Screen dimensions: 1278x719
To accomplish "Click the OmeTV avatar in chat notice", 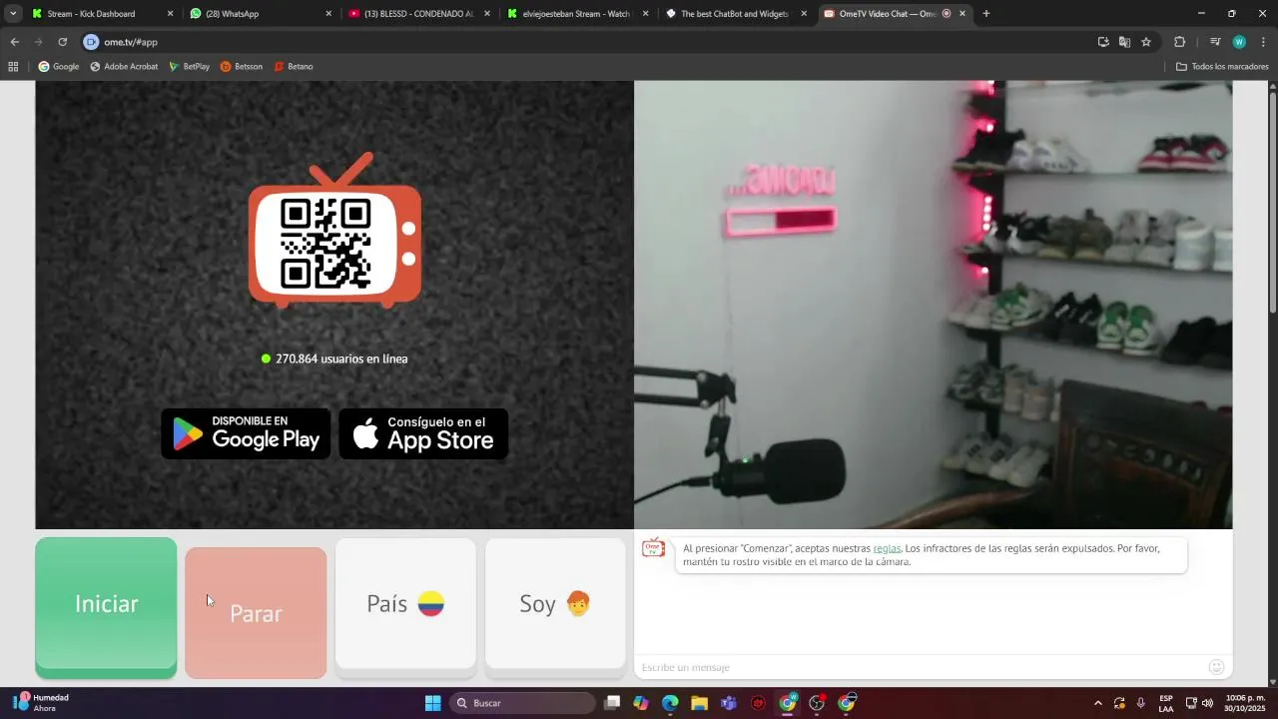I will pos(653,548).
